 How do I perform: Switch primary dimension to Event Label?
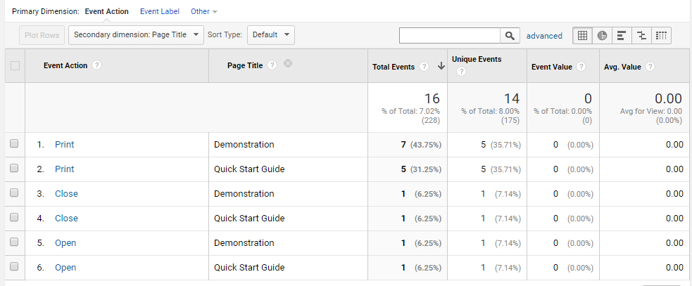pos(159,12)
